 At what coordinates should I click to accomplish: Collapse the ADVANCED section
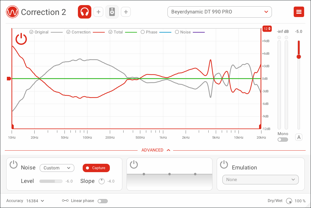(155, 150)
